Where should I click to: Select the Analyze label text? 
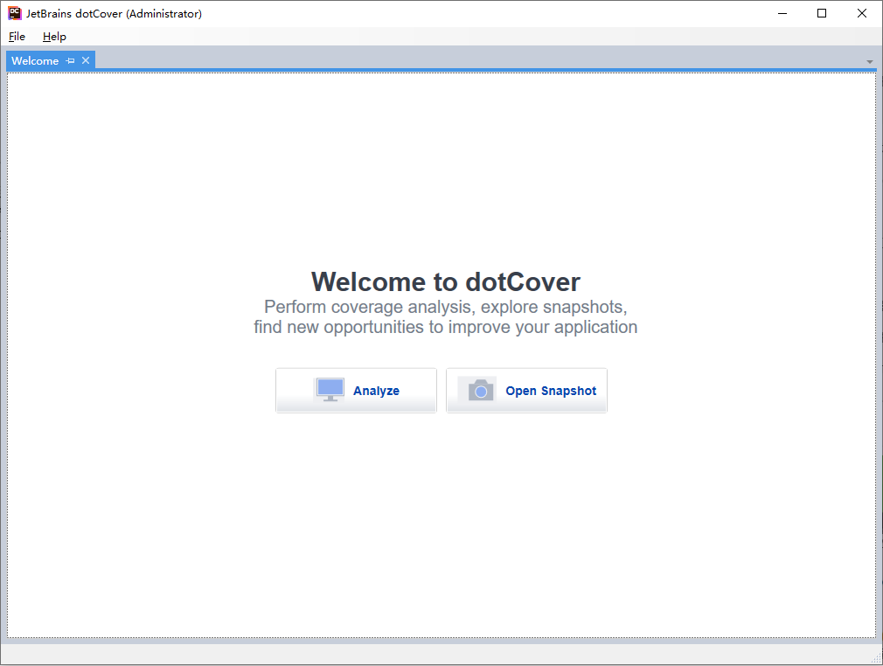click(377, 390)
